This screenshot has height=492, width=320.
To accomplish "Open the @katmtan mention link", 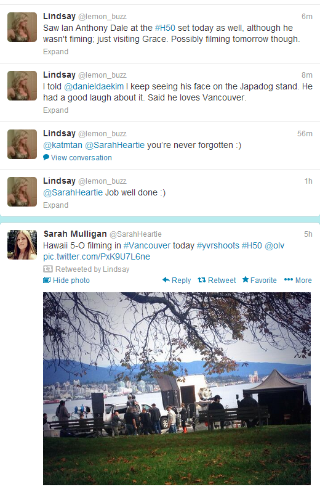I will (63, 146).
